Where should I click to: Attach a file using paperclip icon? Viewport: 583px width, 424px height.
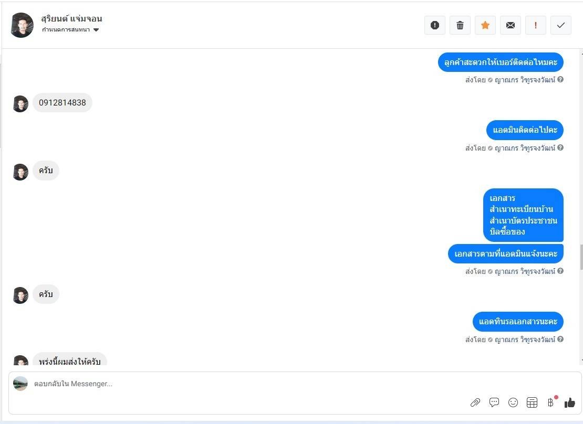(475, 402)
